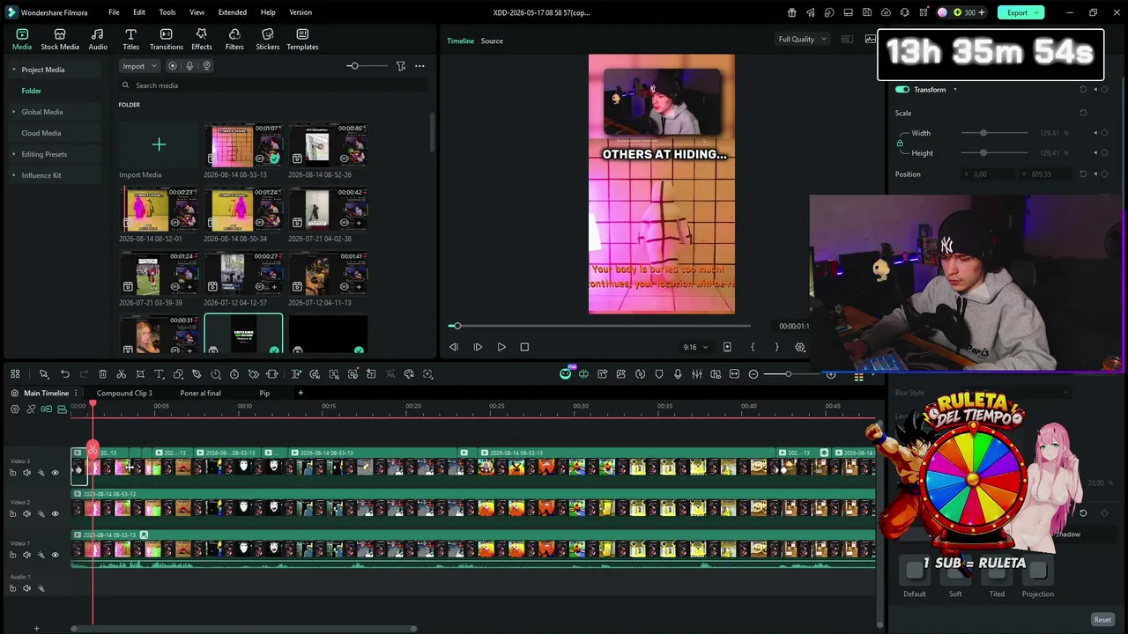
Task: Open the 9:16 aspect ratio dropdown
Action: pos(695,347)
